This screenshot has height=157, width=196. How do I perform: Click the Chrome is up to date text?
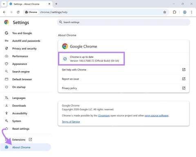pyautogui.click(x=82, y=57)
